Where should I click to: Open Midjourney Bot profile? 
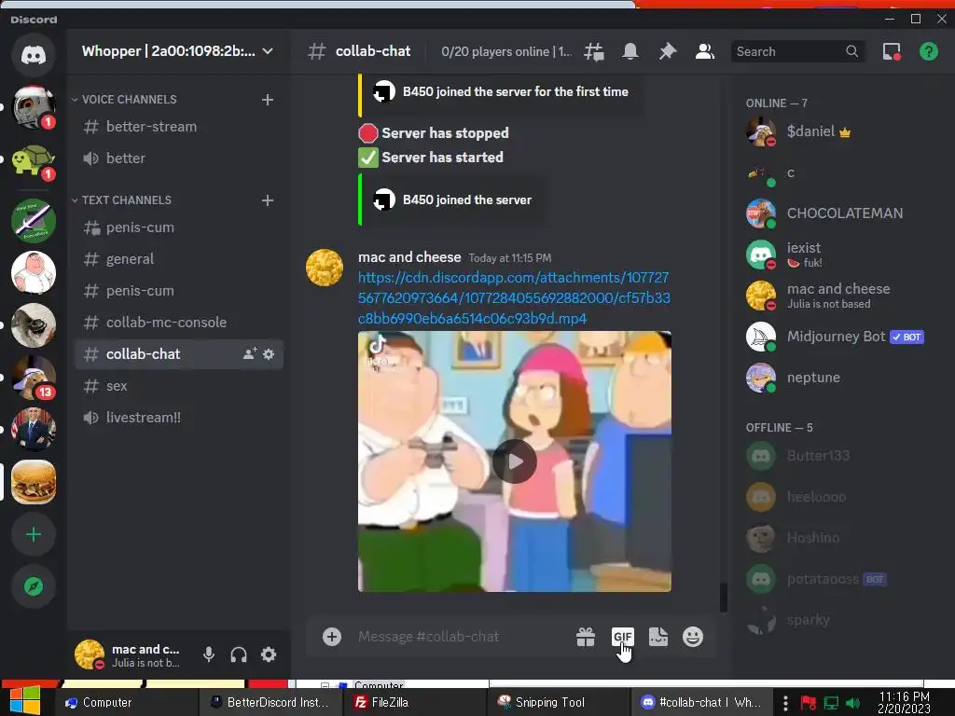coord(840,337)
